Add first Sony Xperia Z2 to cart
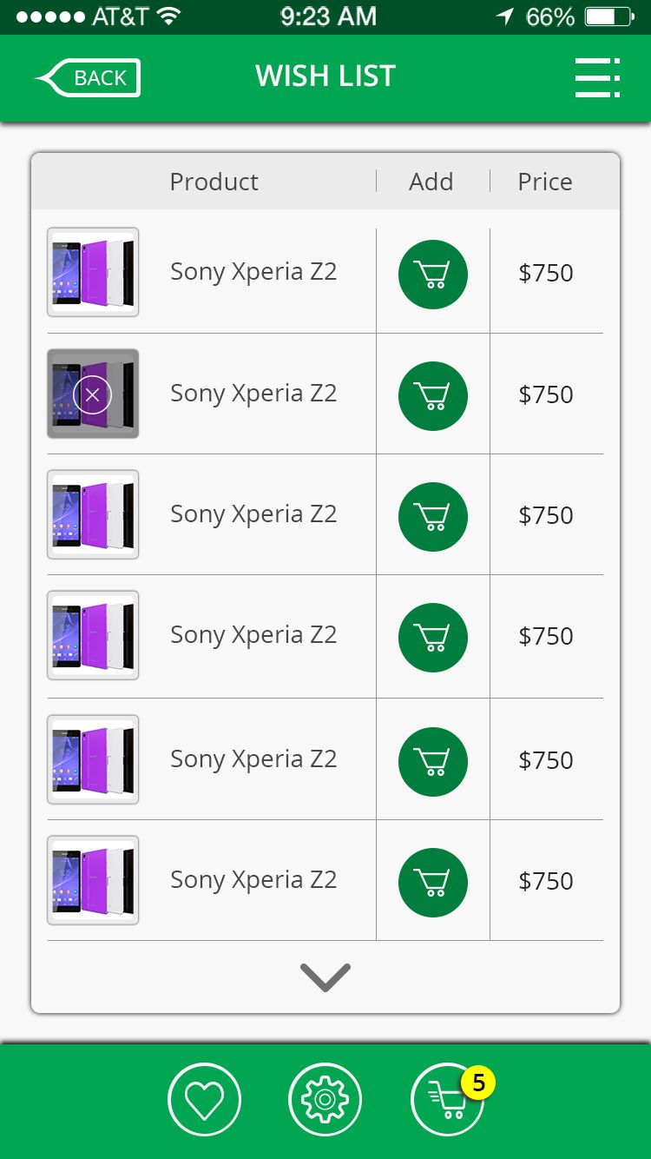 (x=433, y=275)
